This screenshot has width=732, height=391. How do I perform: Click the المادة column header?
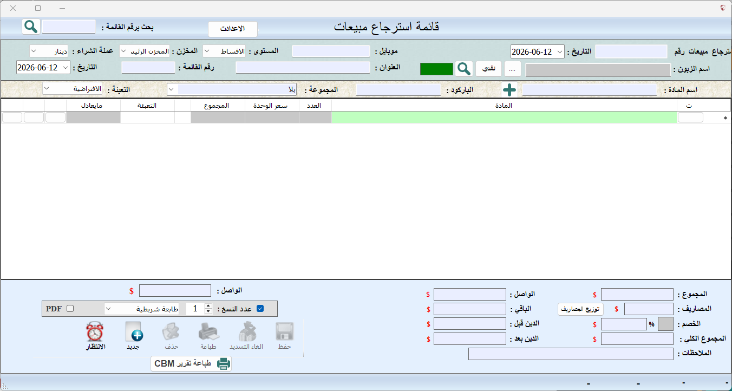point(504,105)
